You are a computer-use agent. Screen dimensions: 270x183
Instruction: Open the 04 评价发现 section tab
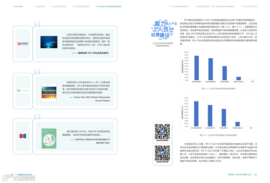18,6
